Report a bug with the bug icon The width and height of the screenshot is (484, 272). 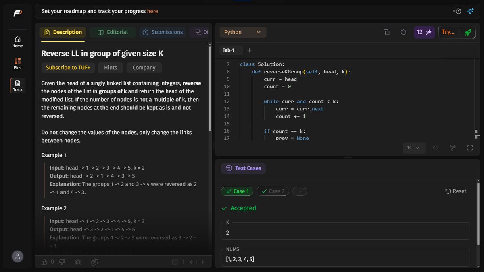(78, 262)
